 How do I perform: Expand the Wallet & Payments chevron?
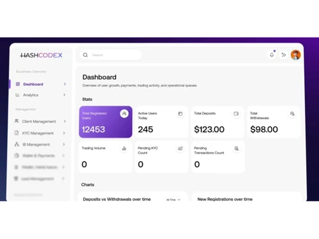point(63,156)
